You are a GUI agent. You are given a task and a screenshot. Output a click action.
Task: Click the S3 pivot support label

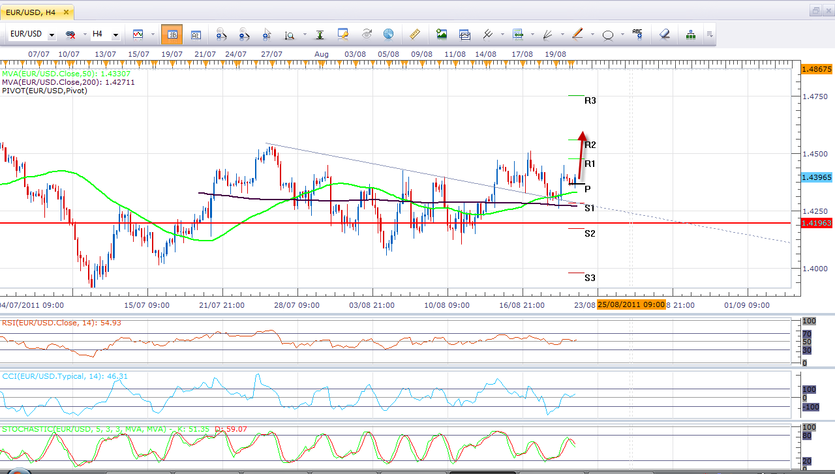(x=590, y=278)
